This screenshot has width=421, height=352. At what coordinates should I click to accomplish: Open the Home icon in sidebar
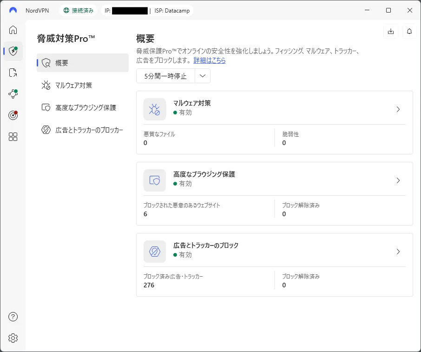(x=13, y=30)
